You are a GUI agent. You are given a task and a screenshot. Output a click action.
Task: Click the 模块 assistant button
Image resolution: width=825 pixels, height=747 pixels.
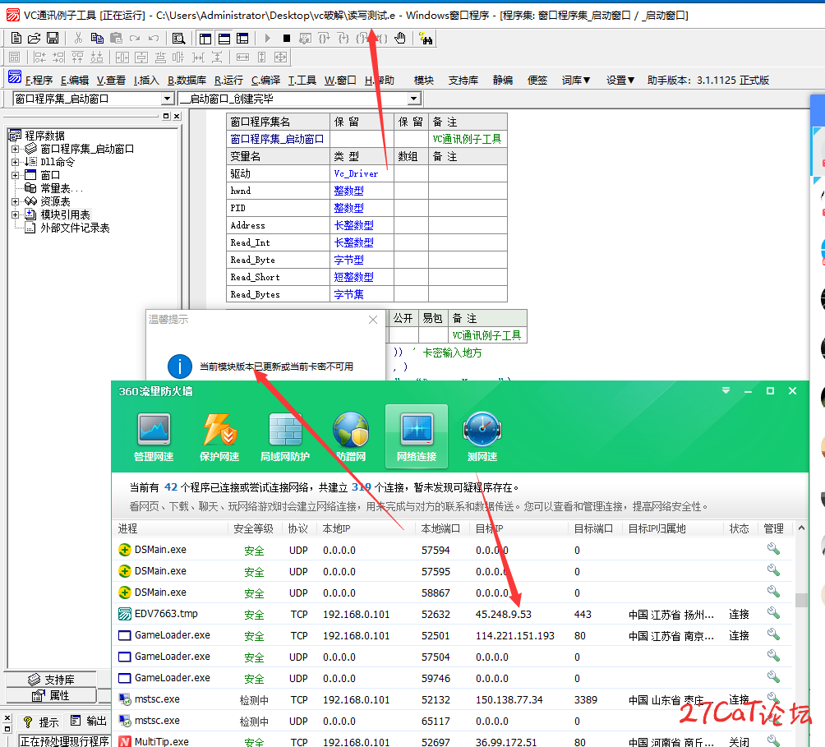424,80
